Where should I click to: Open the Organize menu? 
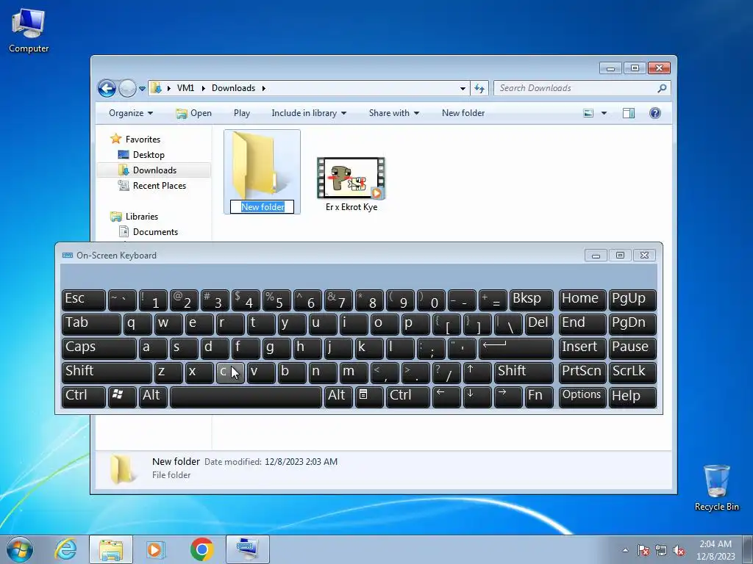click(x=131, y=113)
